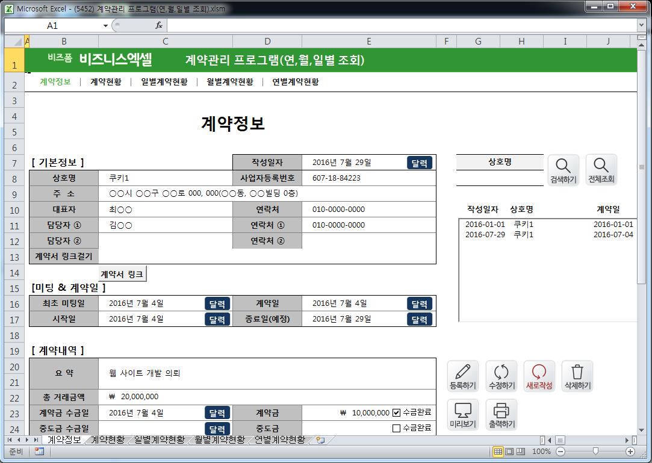The image size is (652, 463).
Task: Go to first sheet with navigation arrow
Action: point(10,440)
